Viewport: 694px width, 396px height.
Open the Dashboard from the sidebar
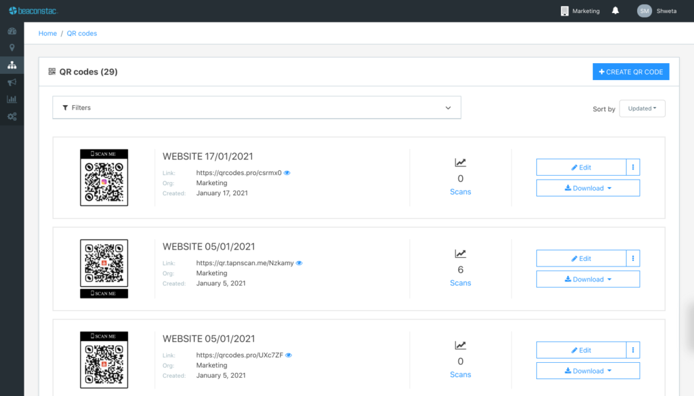(x=12, y=31)
